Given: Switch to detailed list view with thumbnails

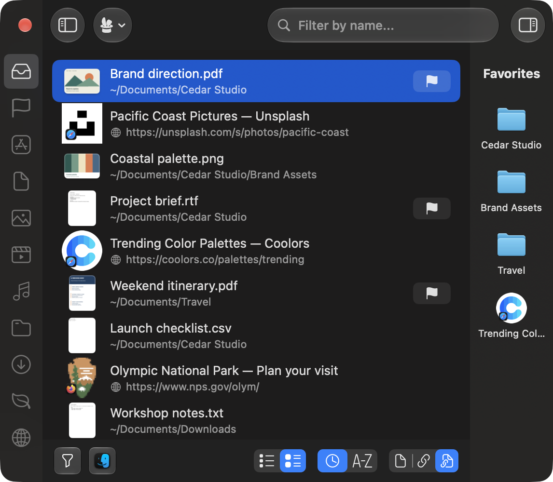Looking at the screenshot, I should point(293,460).
